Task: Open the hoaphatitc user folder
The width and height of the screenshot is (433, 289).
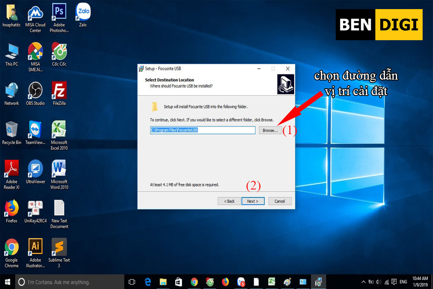Action: pyautogui.click(x=12, y=16)
